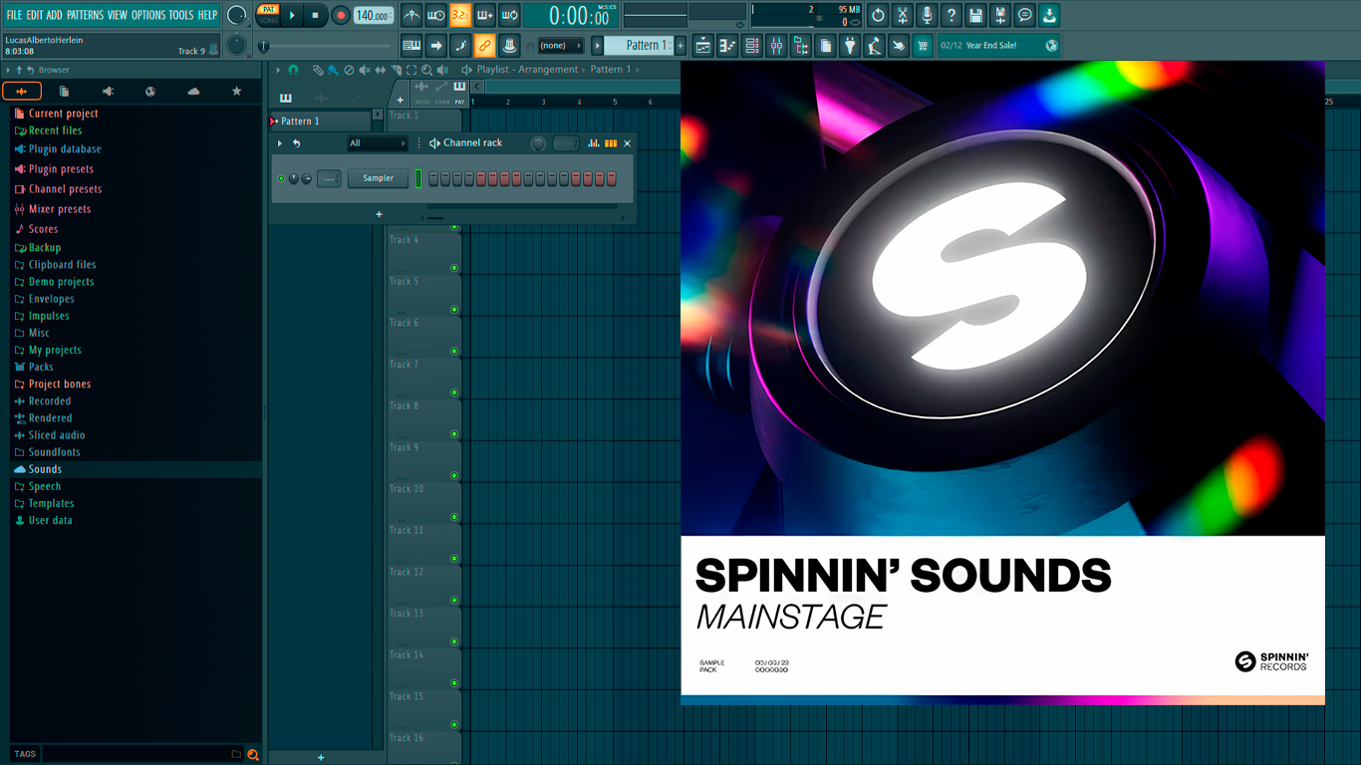The image size is (1361, 765).
Task: Toggle the playlist magnet snap icon
Action: click(x=293, y=70)
